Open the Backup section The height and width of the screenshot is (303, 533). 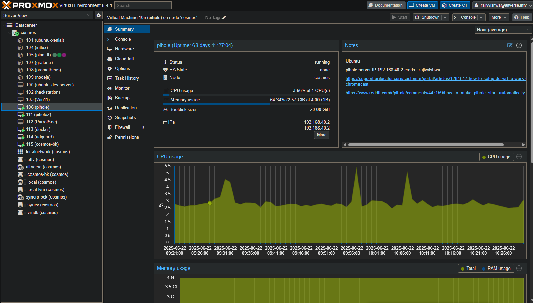[x=122, y=98]
